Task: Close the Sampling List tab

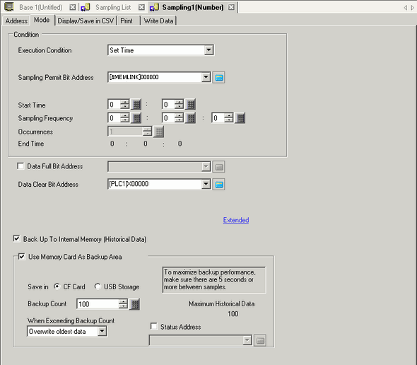Action: [142, 8]
